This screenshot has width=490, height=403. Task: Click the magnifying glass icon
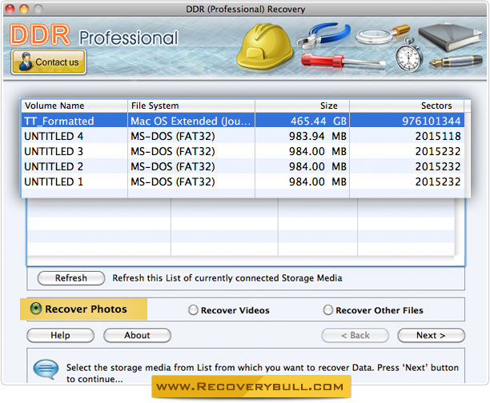click(383, 35)
